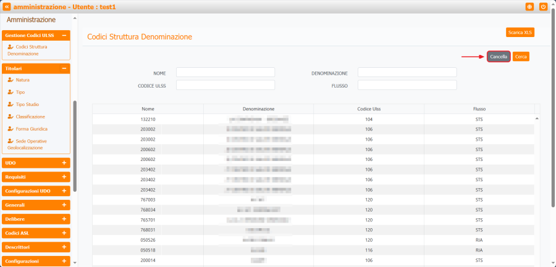Click the globe language icon
Image resolution: width=556 pixels, height=267 pixels.
(529, 7)
